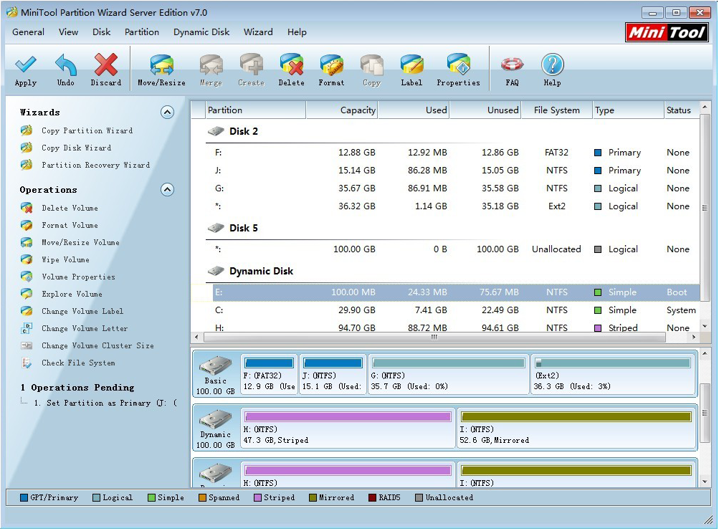Expand the pending operations list entry
Screen dimensions: 719x531
tap(21, 403)
